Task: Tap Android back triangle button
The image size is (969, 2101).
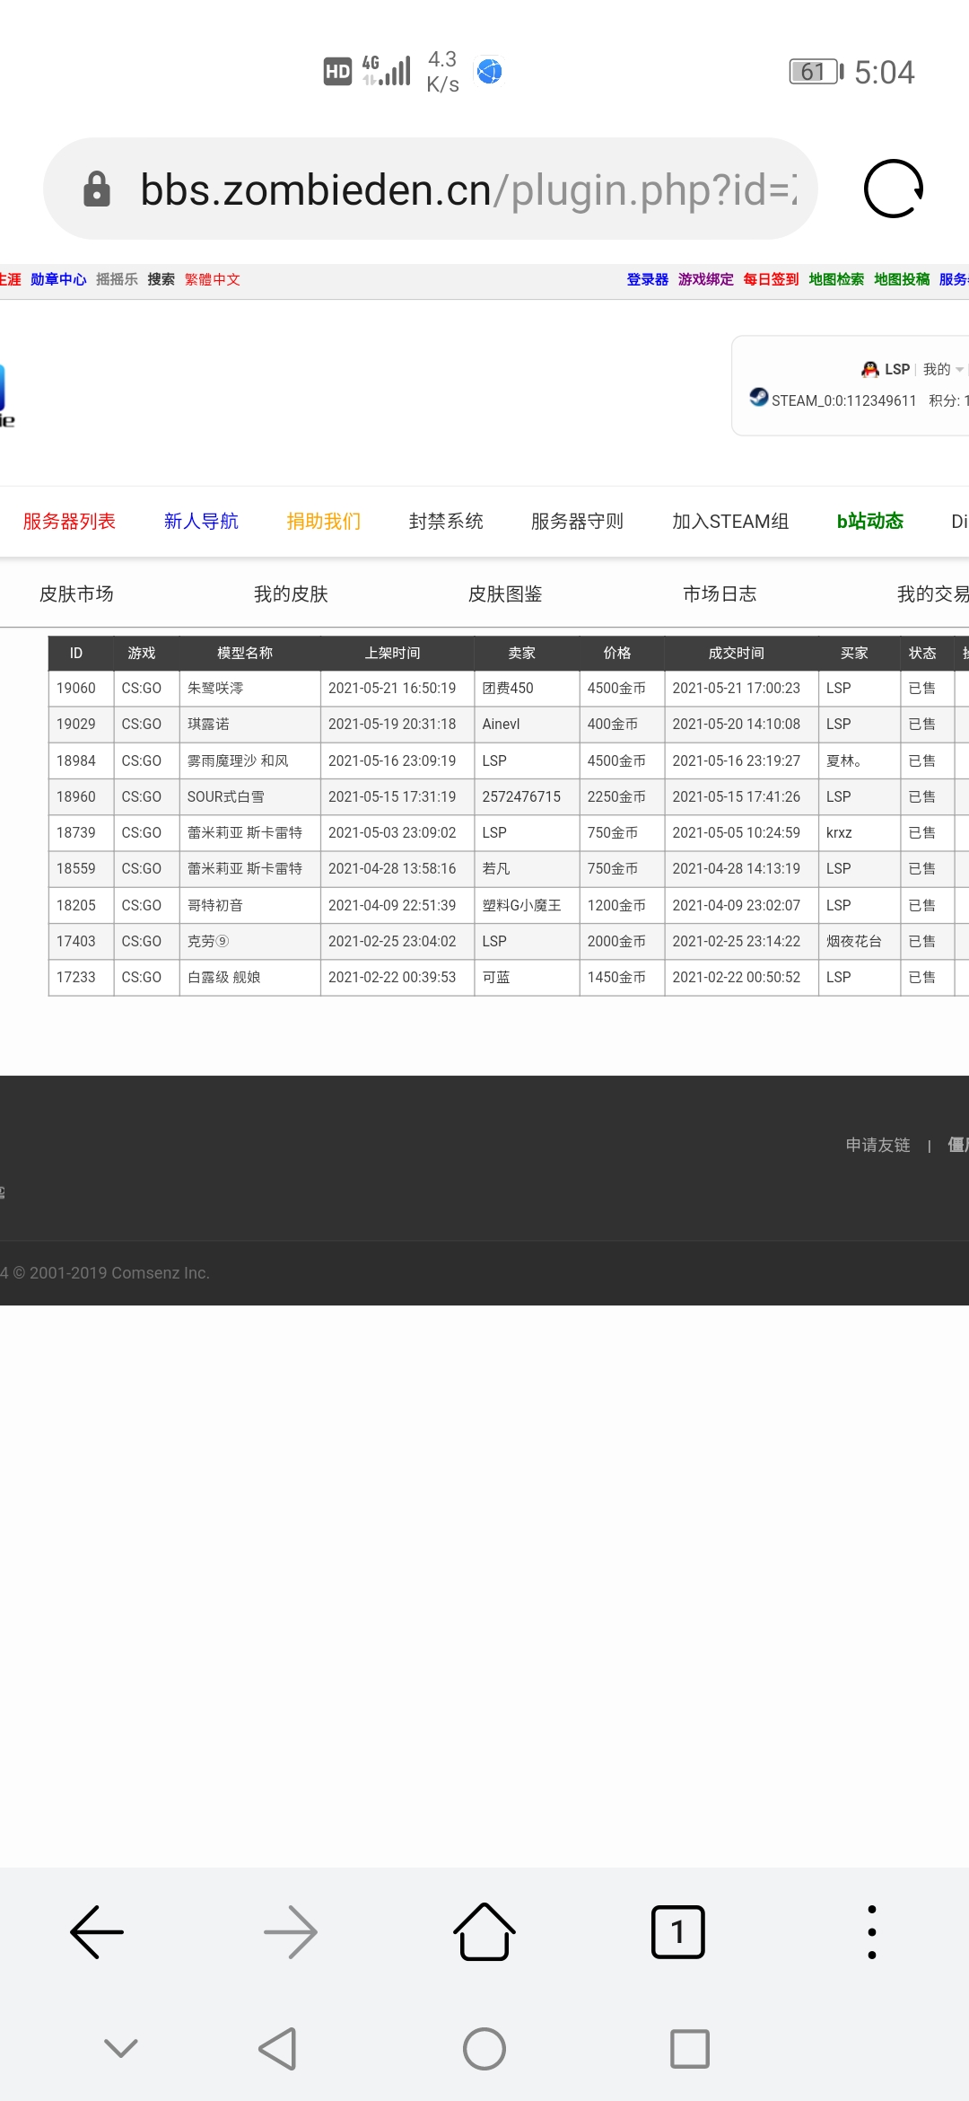Action: pos(278,2049)
